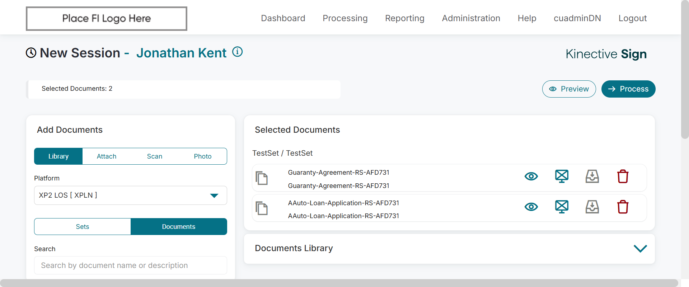This screenshot has width=689, height=287.
Task: Expand the Documents Library section chevron
Action: [640, 249]
